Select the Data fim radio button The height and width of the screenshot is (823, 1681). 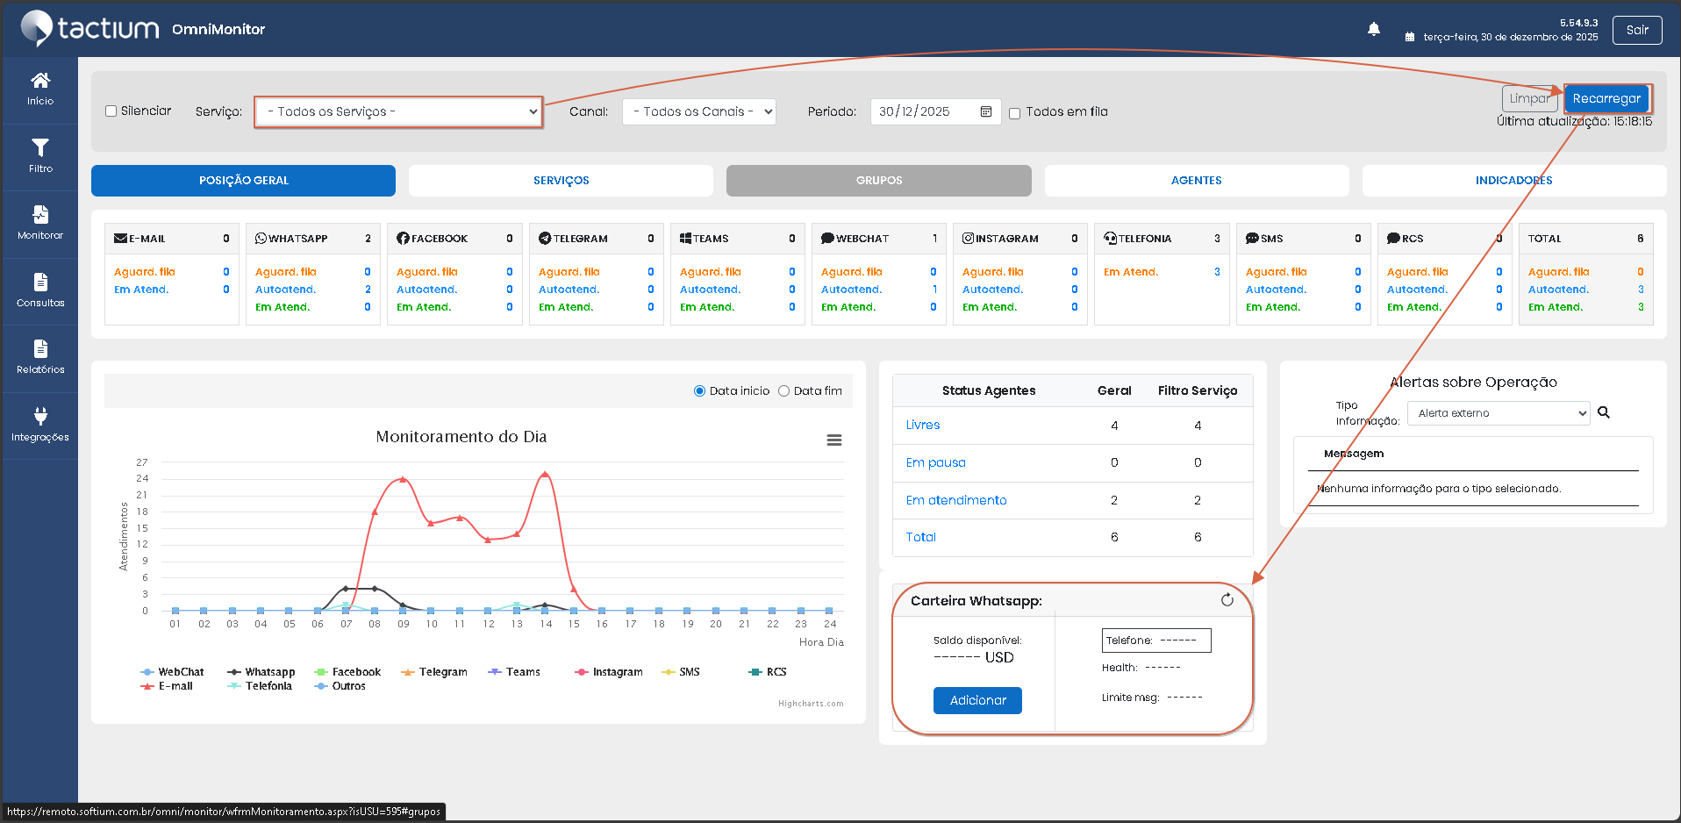(x=783, y=391)
